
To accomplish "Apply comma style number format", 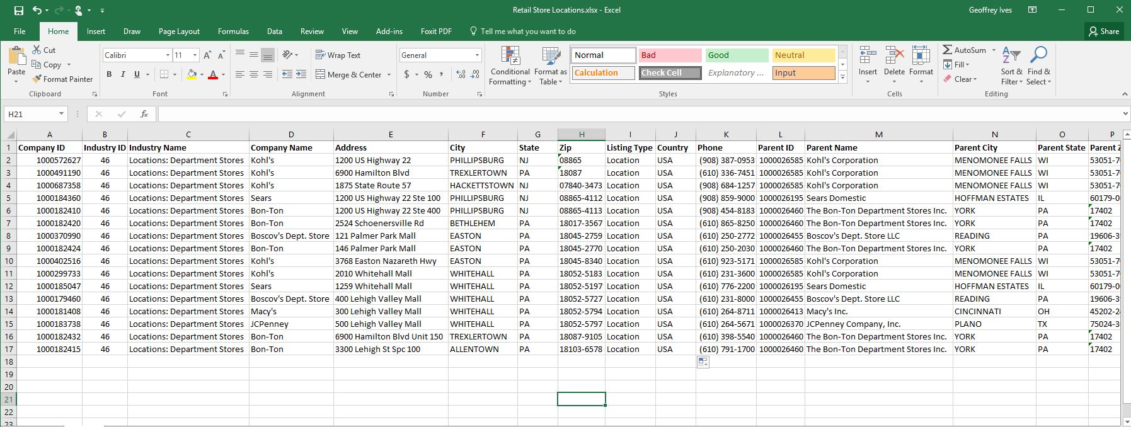I will pos(442,74).
